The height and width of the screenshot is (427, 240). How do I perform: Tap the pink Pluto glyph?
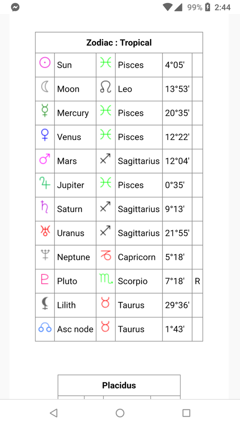45,279
